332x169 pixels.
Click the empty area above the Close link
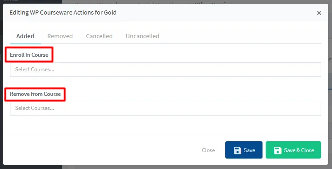[208, 131]
